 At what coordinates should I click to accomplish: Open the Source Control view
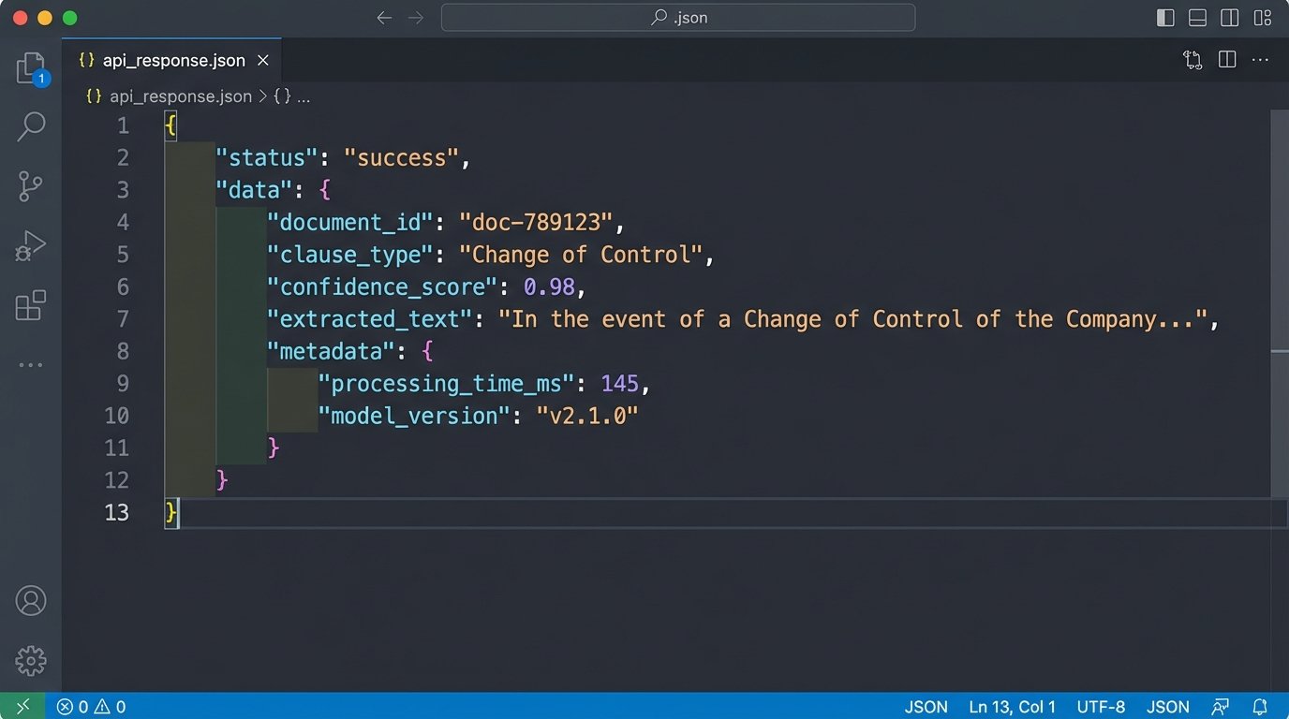click(x=31, y=186)
